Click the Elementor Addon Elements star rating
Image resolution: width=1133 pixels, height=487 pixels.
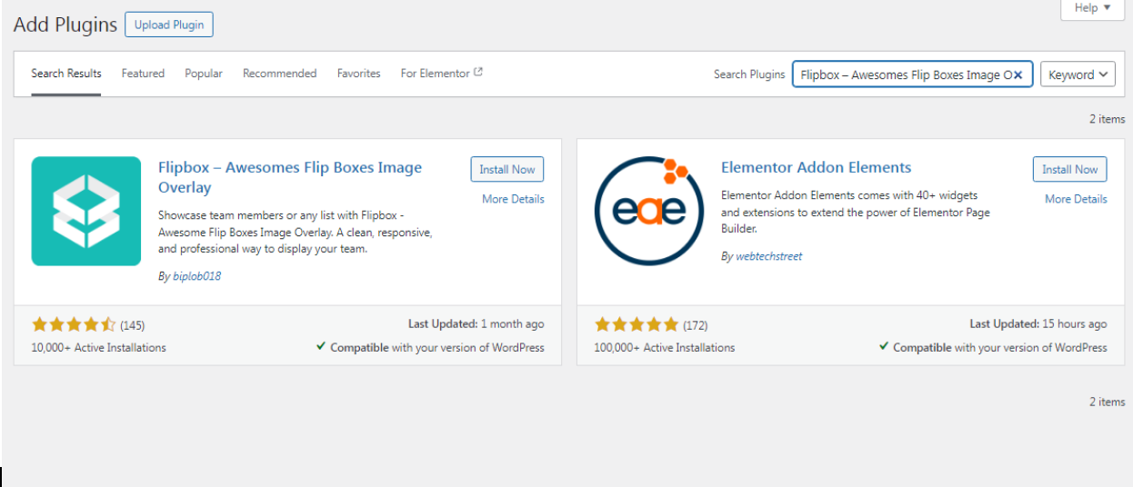tap(637, 324)
